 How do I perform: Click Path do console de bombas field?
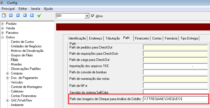tap(175, 72)
